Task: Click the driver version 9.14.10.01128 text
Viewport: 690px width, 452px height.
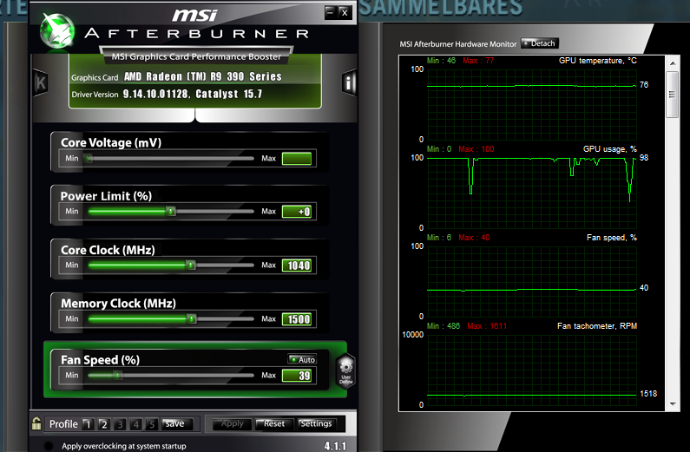Action: click(155, 94)
